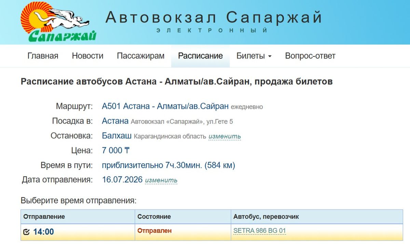410x244 pixels.
Task: Click the date value 16.07.2026
Action: (x=122, y=180)
